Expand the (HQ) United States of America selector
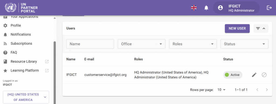The image size is (276, 104). pyautogui.click(x=26, y=97)
